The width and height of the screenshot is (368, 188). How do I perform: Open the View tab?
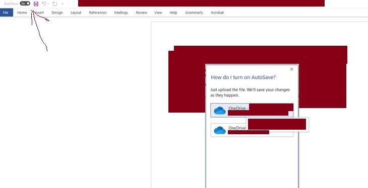pos(158,13)
